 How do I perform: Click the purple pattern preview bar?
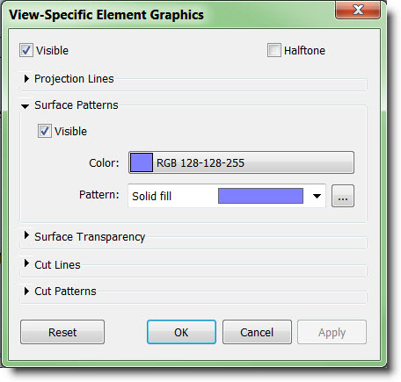coord(260,196)
